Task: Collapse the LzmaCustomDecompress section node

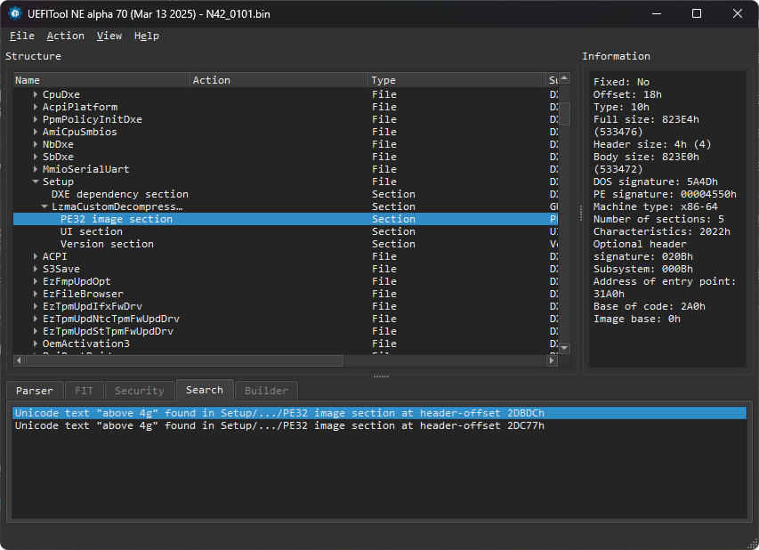Action: point(44,206)
